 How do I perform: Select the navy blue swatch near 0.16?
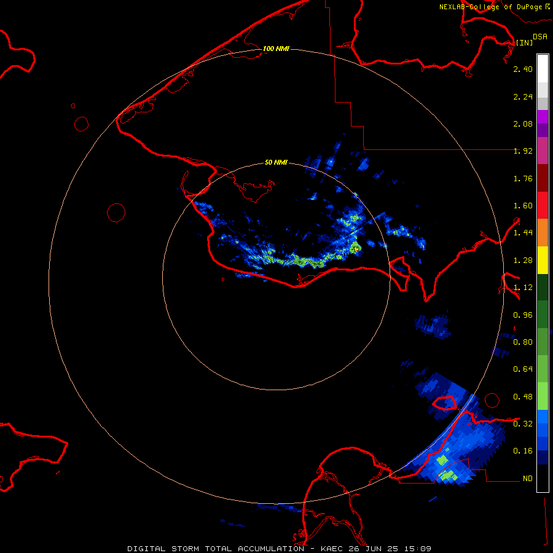(543, 458)
